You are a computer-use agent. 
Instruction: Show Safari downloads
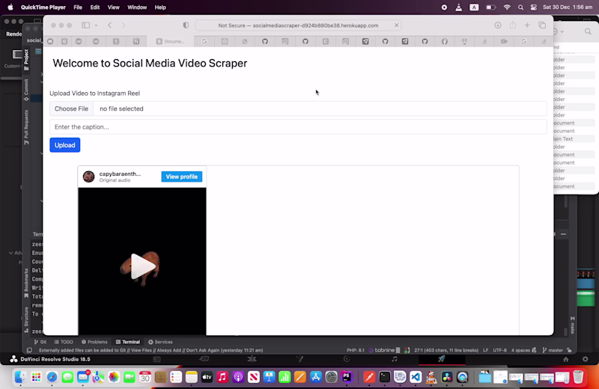point(498,25)
